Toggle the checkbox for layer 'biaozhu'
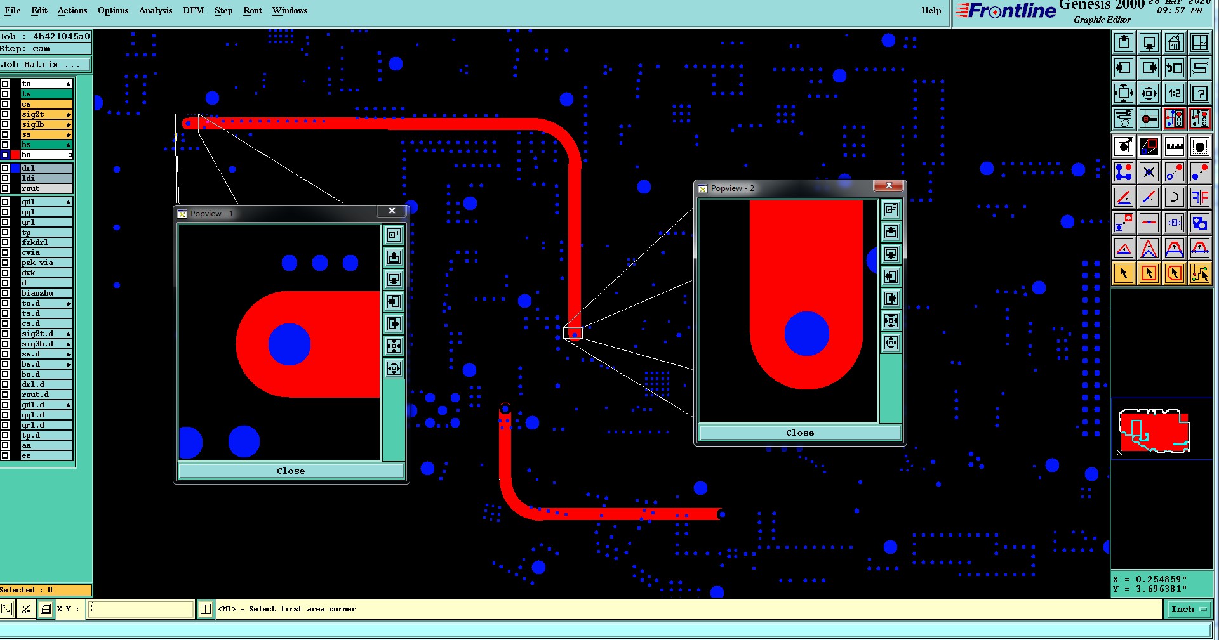Image resolution: width=1219 pixels, height=640 pixels. pos(5,293)
